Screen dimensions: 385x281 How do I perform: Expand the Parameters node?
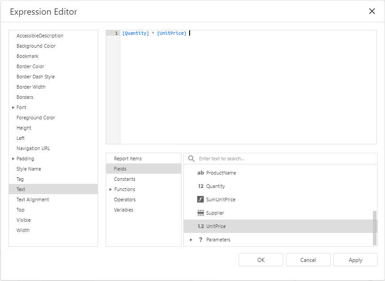pos(191,240)
